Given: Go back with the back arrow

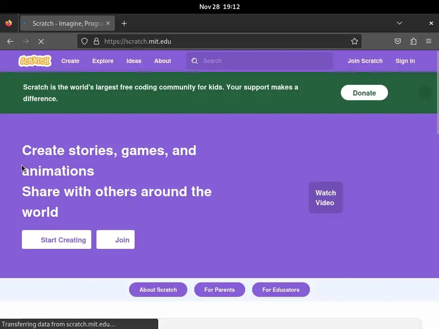Looking at the screenshot, I should point(10,42).
